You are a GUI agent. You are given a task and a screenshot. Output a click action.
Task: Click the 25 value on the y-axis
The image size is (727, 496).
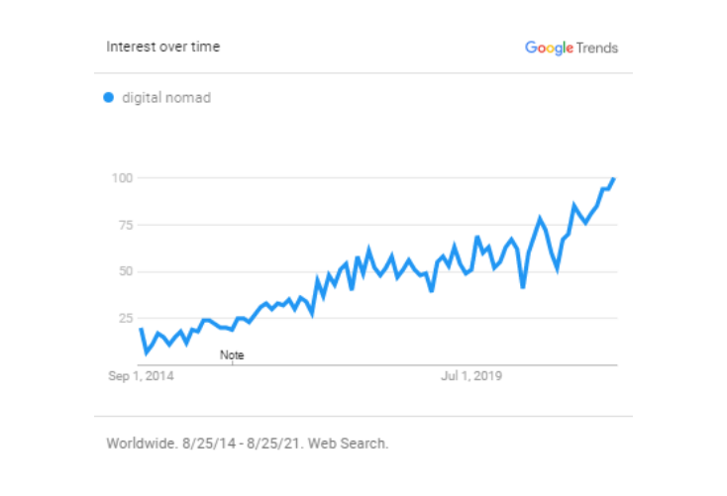pyautogui.click(x=123, y=318)
